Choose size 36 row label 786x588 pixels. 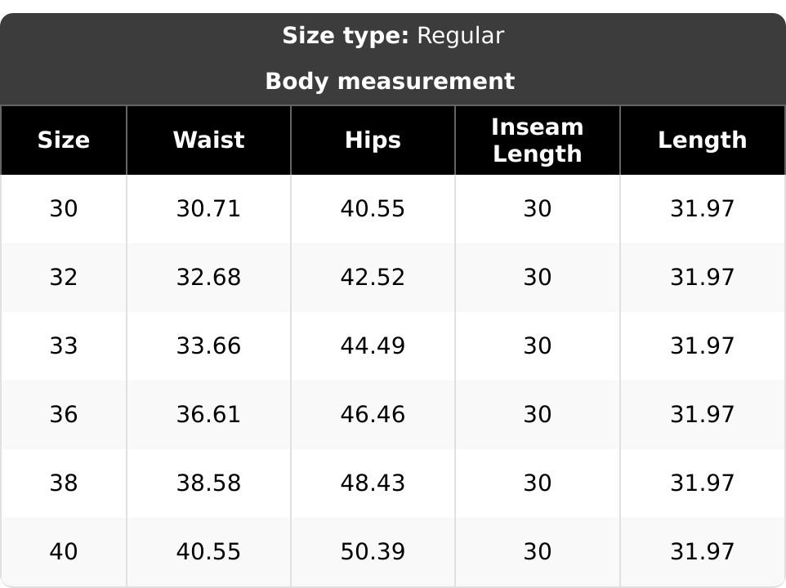click(x=64, y=414)
